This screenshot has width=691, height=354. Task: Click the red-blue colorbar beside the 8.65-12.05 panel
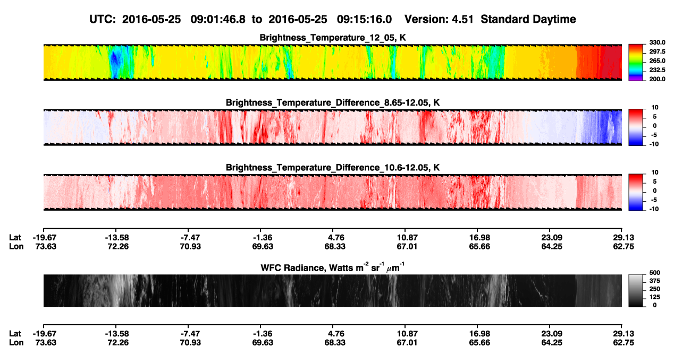(636, 127)
